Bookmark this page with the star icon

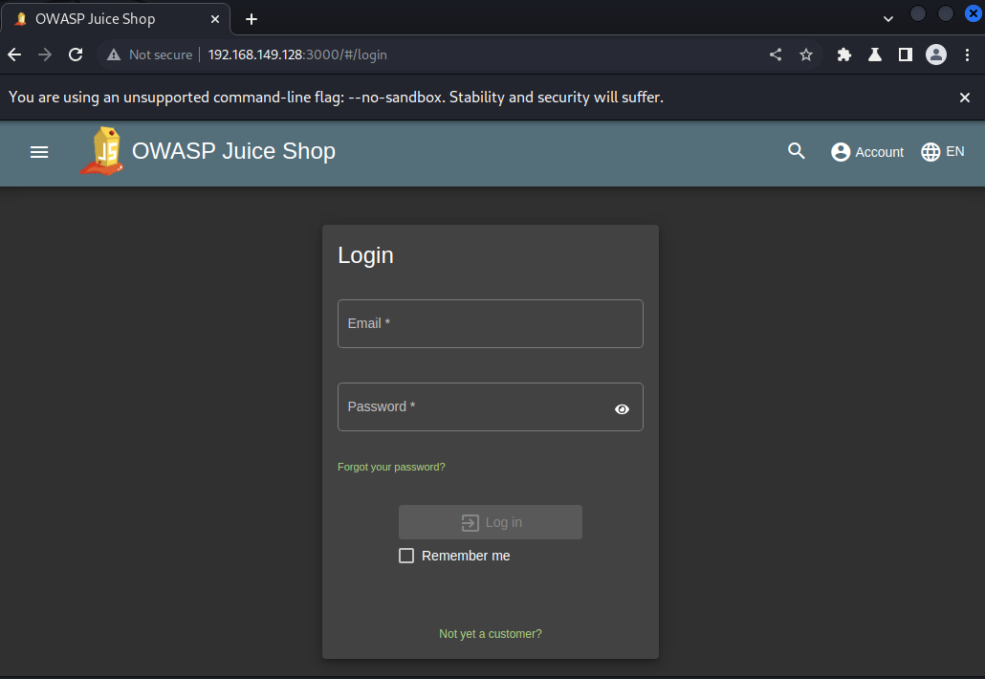coord(806,55)
